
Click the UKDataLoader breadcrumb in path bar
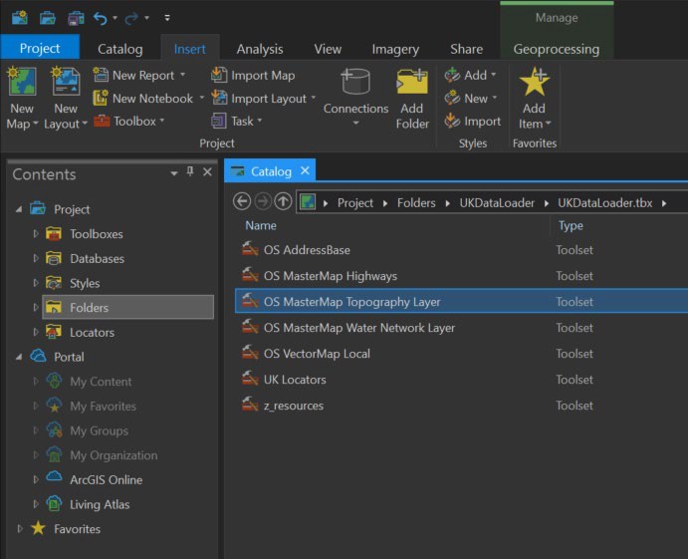click(497, 203)
